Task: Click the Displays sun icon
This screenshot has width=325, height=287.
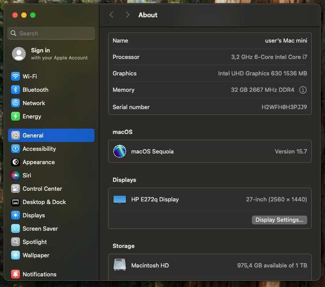Action: 16,215
